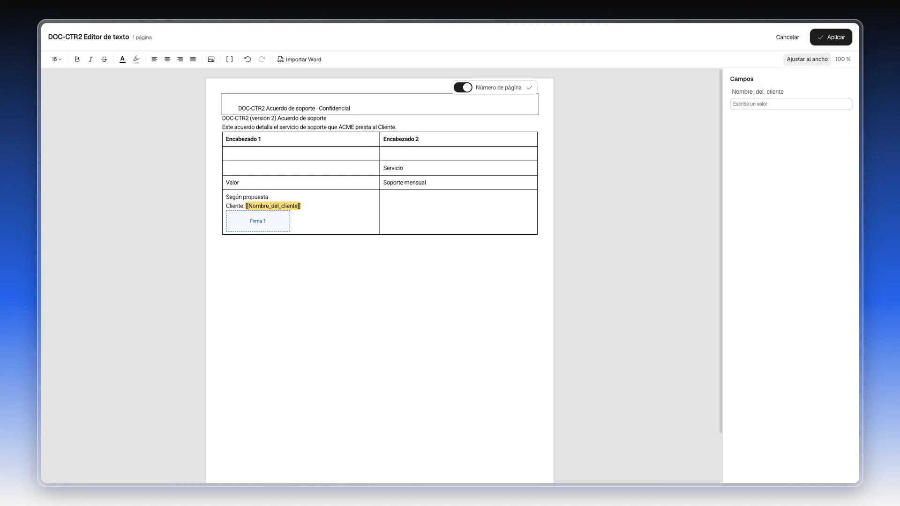Click the Aplicar button
Image resolution: width=900 pixels, height=506 pixels.
831,37
